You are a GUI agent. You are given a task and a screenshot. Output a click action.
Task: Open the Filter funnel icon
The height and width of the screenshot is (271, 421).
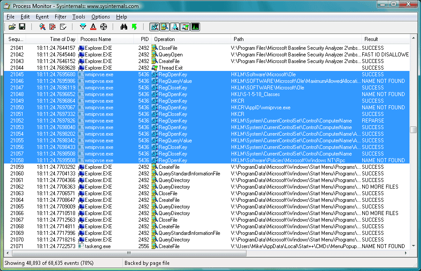click(83, 27)
